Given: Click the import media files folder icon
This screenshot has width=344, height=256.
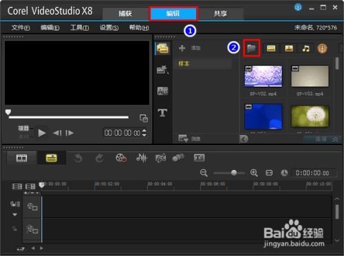Looking at the screenshot, I should (x=252, y=48).
